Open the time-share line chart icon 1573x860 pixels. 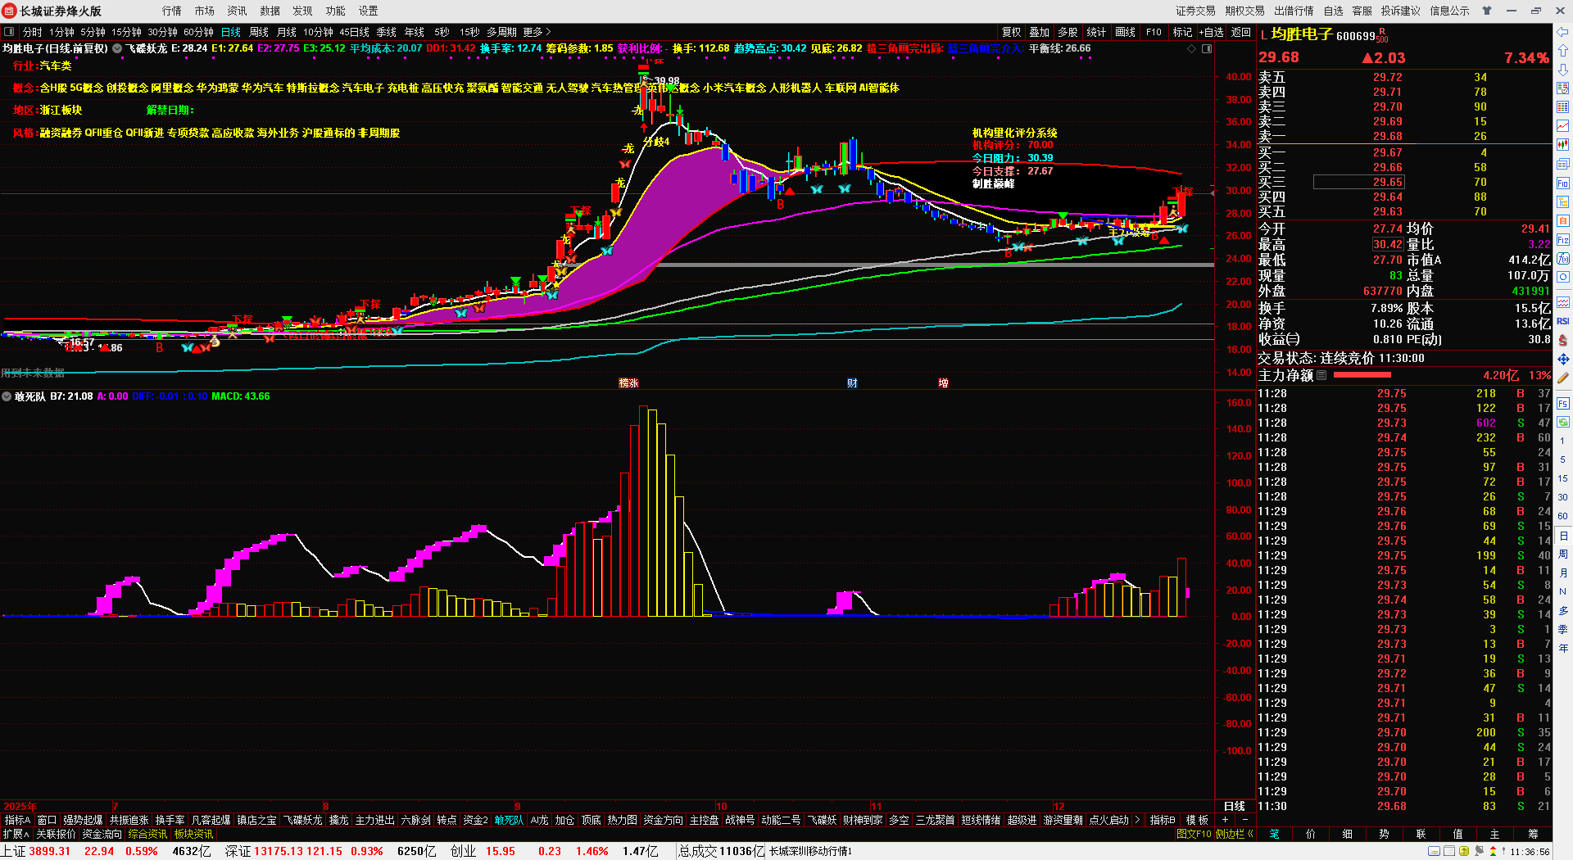click(x=1563, y=126)
